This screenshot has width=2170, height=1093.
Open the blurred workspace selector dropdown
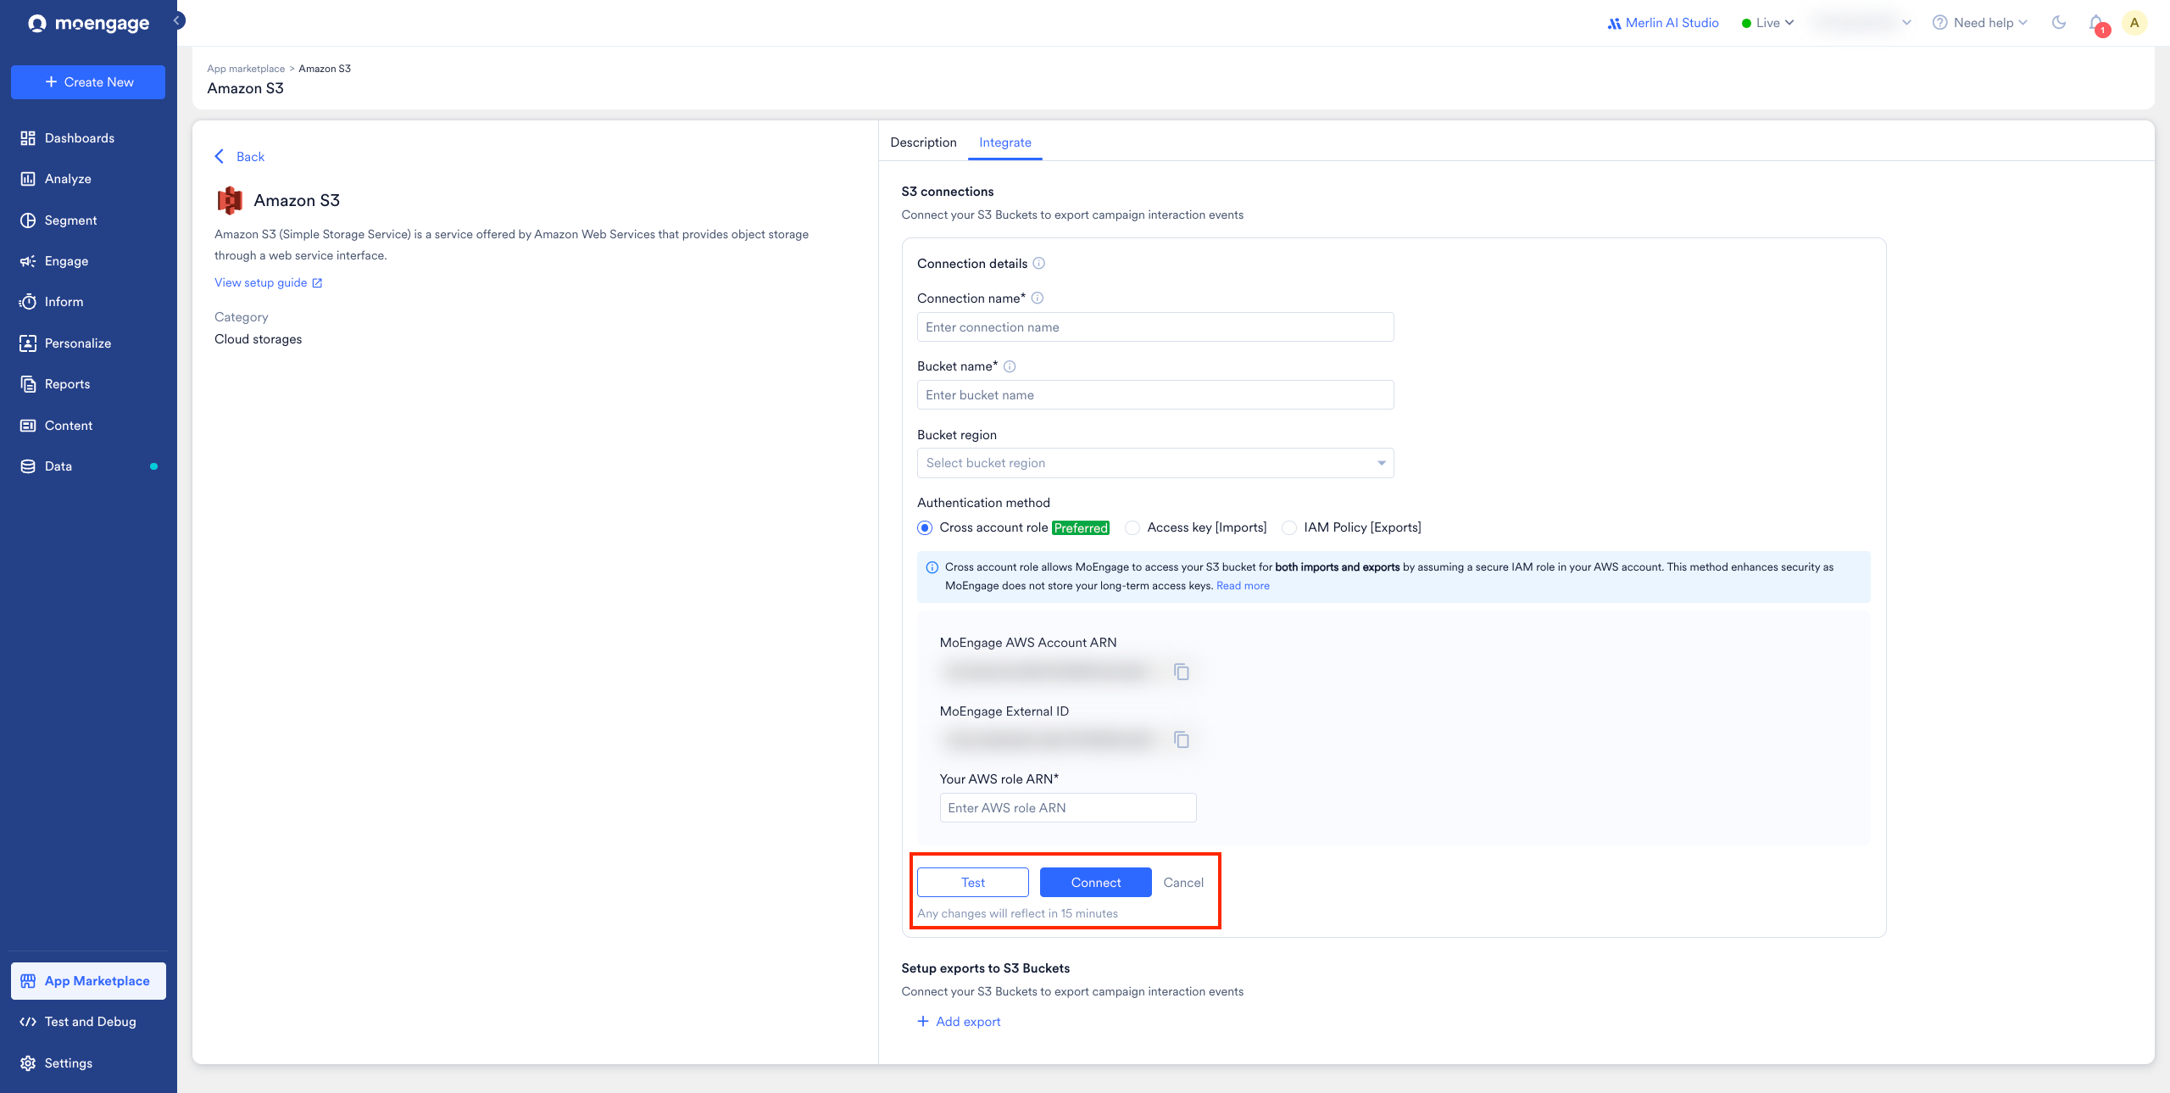point(1862,23)
